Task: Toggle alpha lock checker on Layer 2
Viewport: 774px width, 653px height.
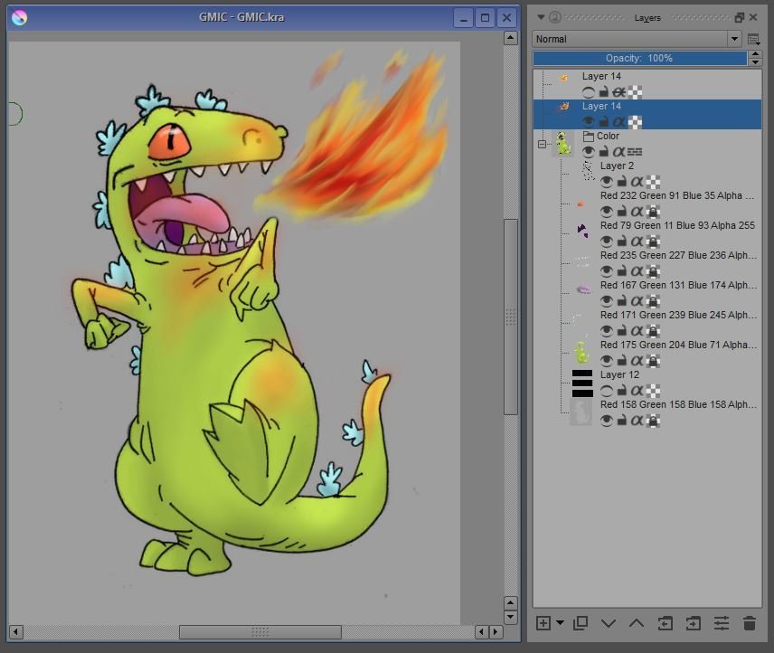Action: 653,182
